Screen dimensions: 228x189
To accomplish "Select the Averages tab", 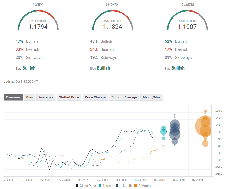I will (46, 97).
